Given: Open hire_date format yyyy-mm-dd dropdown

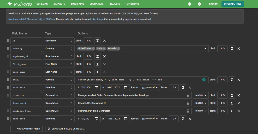Looking at the screenshot, I should coord(150,87).
